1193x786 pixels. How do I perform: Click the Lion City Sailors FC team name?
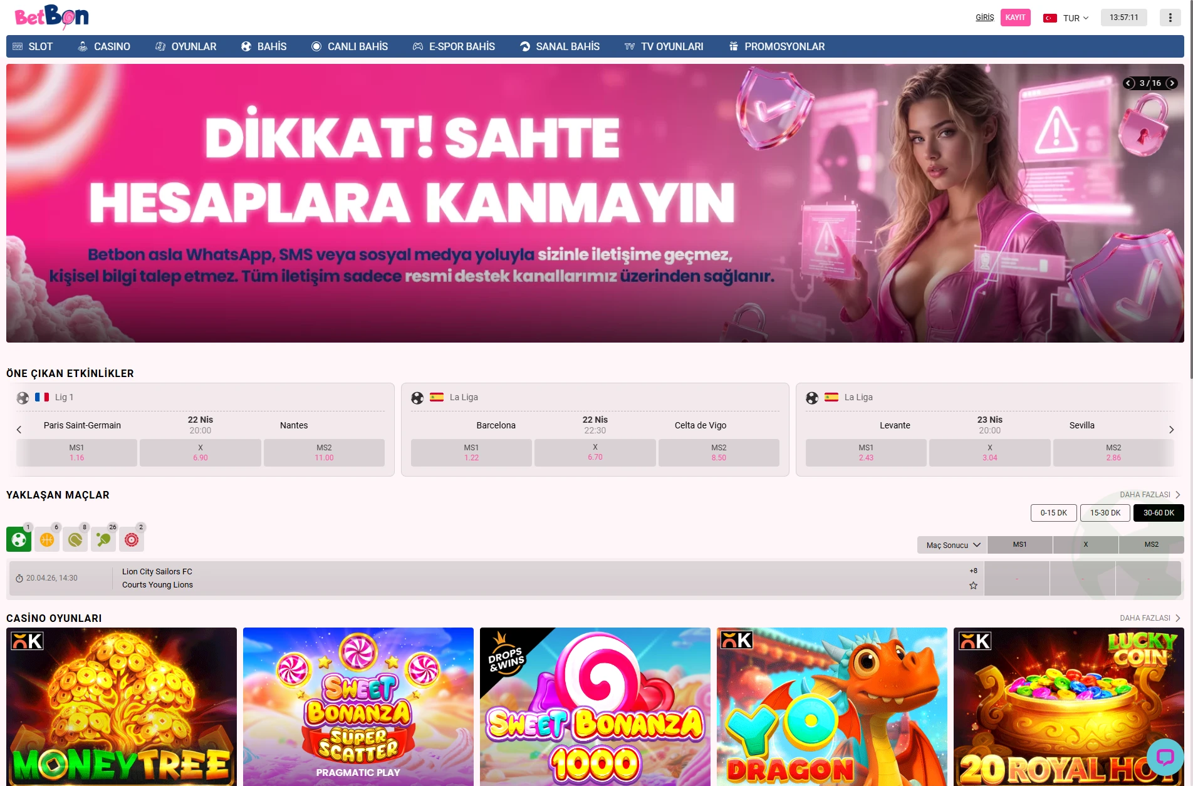(157, 572)
